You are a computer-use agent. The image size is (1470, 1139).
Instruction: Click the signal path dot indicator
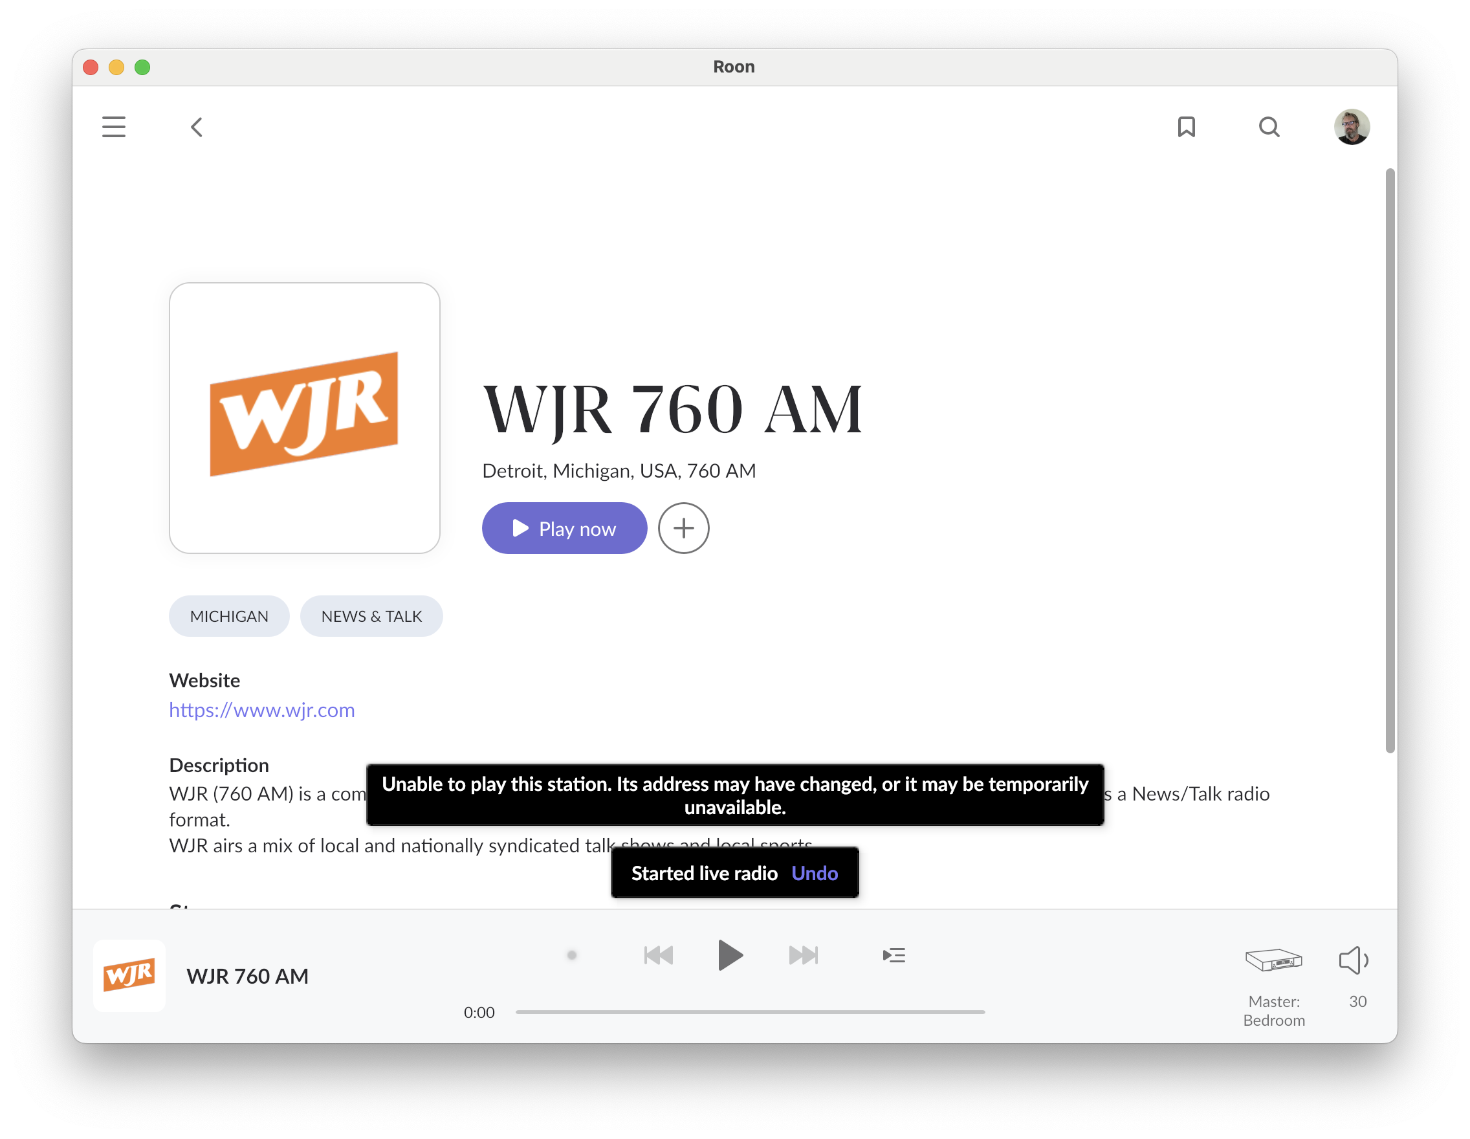571,955
